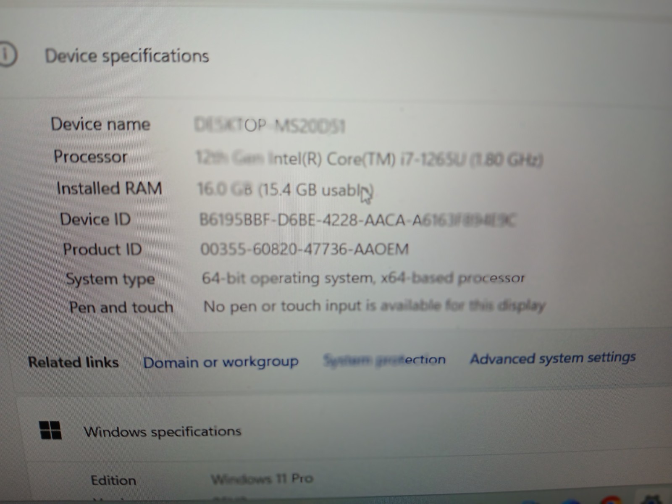Select Product ID 00355-60820-47736-AAOEM

(x=304, y=249)
